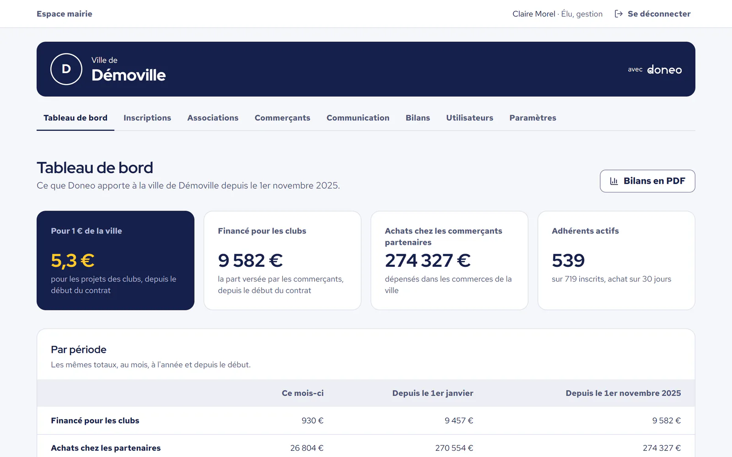Open the Tableau de bord tab
This screenshot has width=732, height=457.
tap(75, 118)
